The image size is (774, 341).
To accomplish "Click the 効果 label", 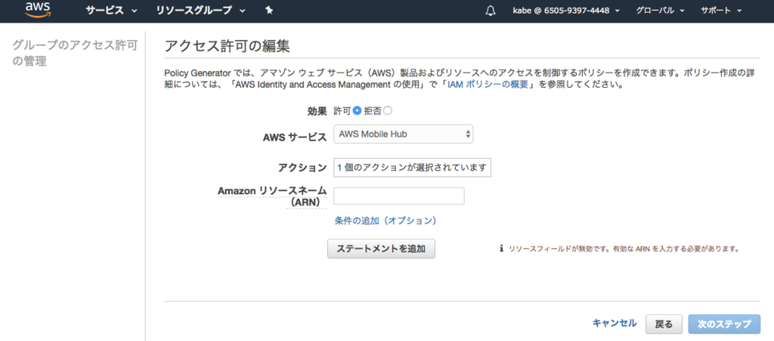I will (x=317, y=112).
